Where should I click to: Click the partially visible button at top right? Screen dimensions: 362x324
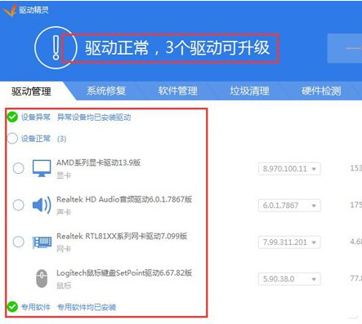[345, 48]
